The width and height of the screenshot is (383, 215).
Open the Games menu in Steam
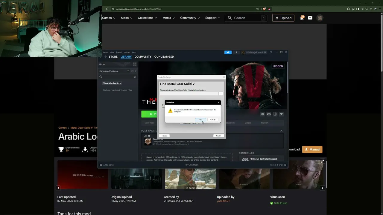click(127, 52)
